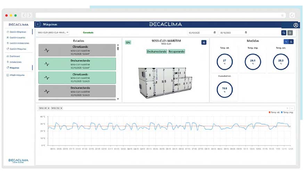Click pulse icon in gray Deshumectando card

coord(47,92)
